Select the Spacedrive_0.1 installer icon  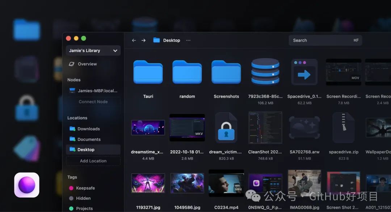pyautogui.click(x=304, y=72)
